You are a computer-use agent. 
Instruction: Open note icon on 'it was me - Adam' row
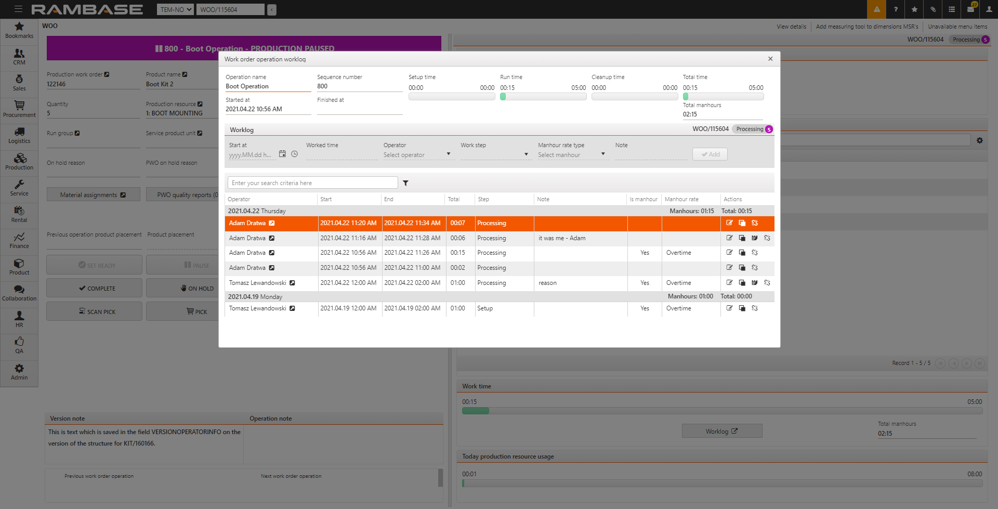754,238
